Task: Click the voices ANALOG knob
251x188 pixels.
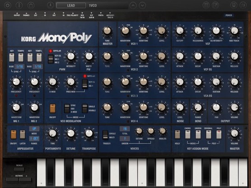Action: click(163, 131)
